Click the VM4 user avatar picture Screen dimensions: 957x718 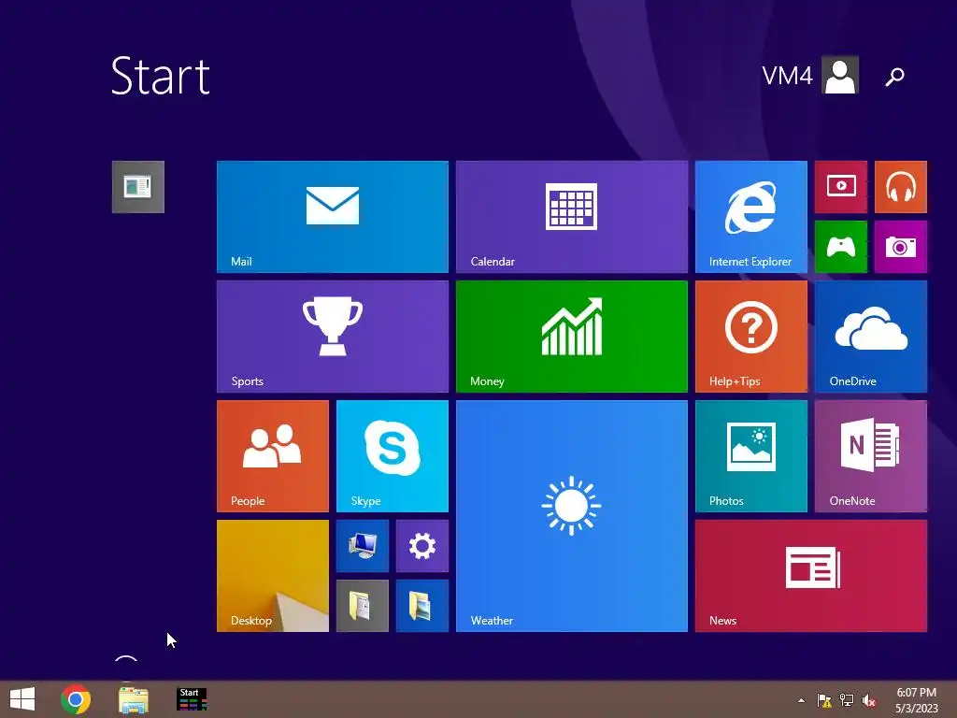click(840, 75)
